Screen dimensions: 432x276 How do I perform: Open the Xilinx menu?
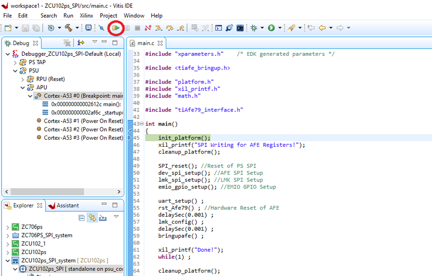[86, 16]
